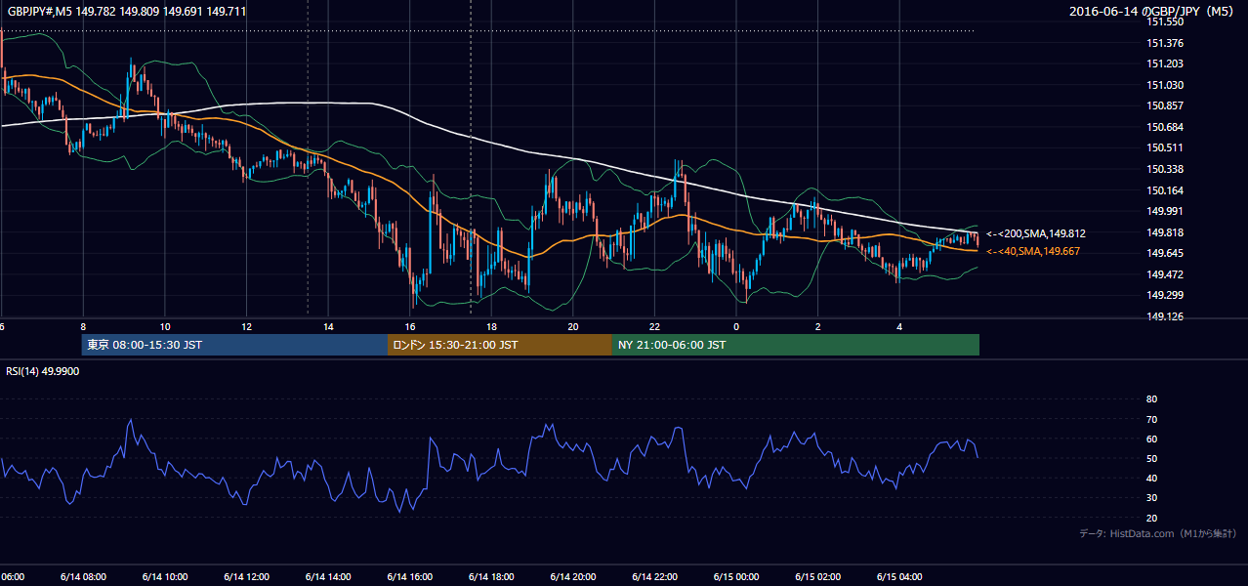Click the RSI 60 level label
The height and width of the screenshot is (586, 1248).
click(1151, 439)
